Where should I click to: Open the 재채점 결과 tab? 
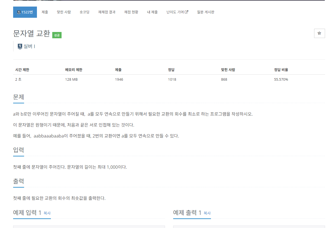click(107, 12)
